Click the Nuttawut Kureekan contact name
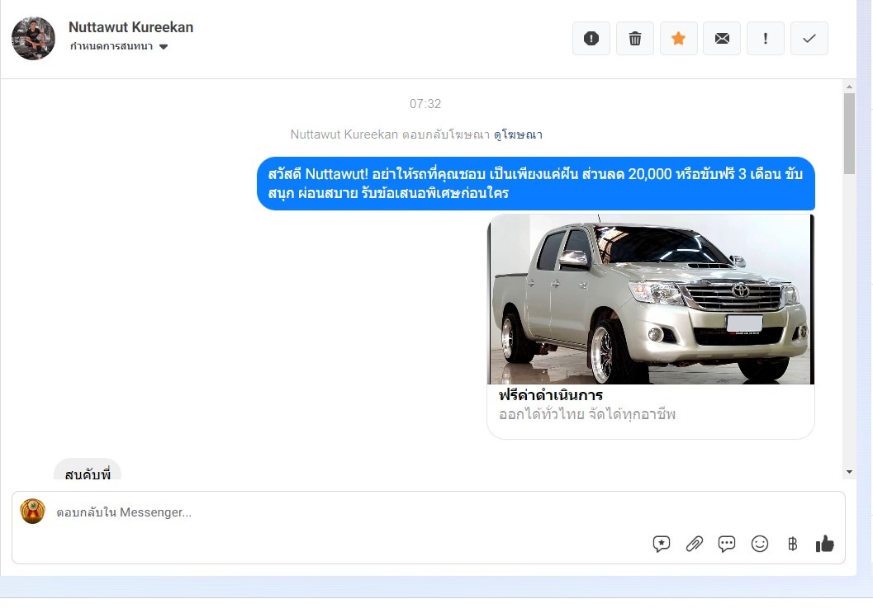 pos(130,27)
